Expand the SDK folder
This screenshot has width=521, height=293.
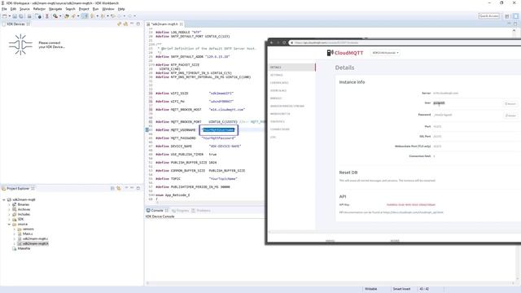(9, 219)
